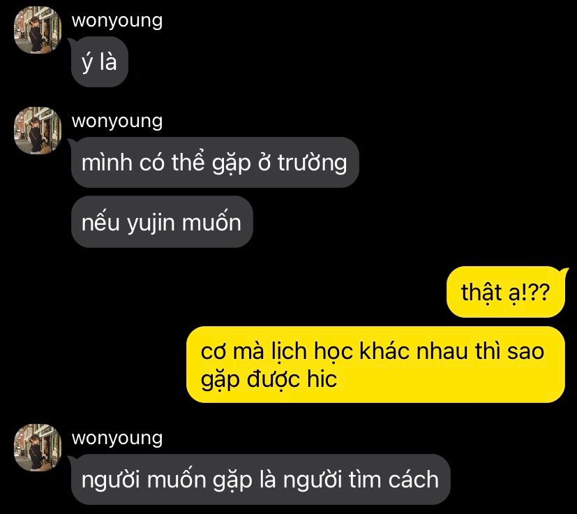Click 'người muốn gặp là người tìm cách' bubble

(x=260, y=479)
